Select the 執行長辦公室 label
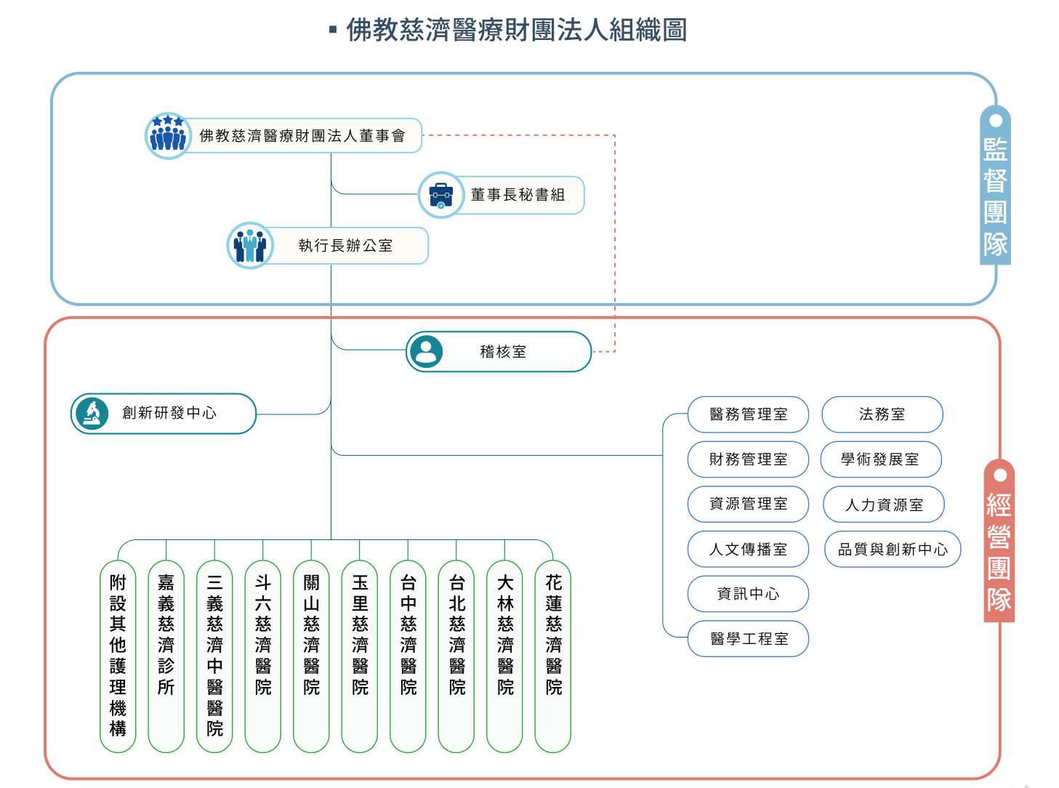The width and height of the screenshot is (1059, 788). (x=346, y=246)
